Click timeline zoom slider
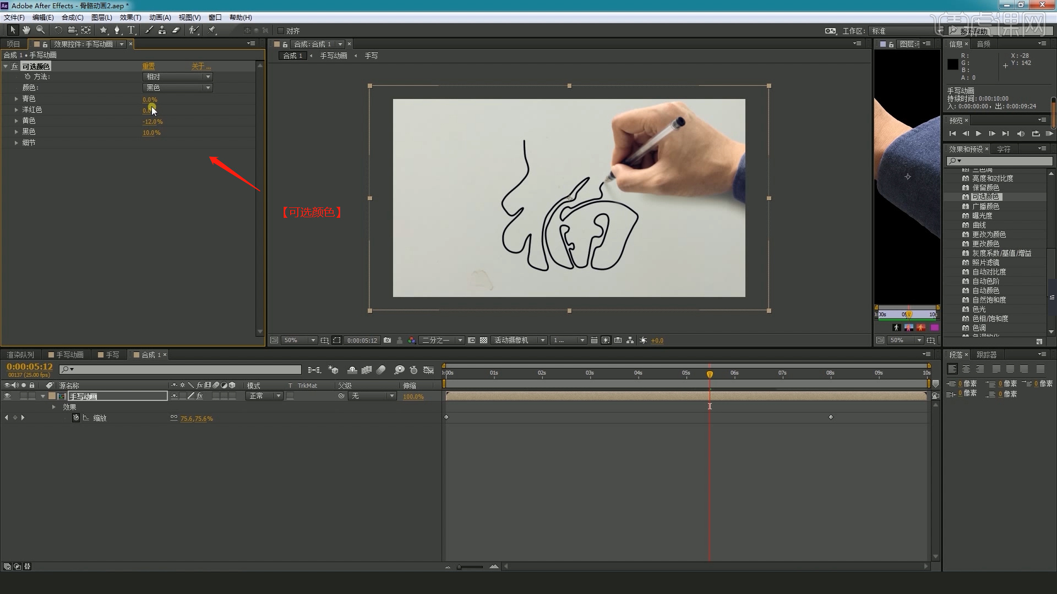1057x594 pixels. pos(471,566)
